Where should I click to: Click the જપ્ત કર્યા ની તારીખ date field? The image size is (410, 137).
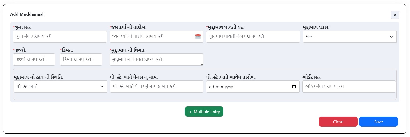click(x=152, y=37)
